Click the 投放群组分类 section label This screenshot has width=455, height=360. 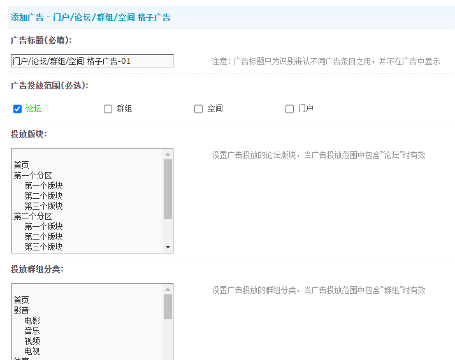pyautogui.click(x=37, y=269)
